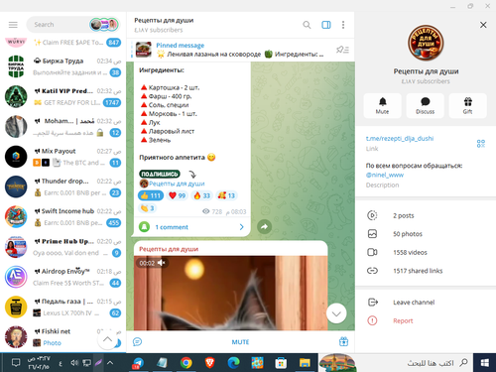Click the Windows taskbar search box
The width and height of the screenshot is (496, 372).
click(396, 363)
